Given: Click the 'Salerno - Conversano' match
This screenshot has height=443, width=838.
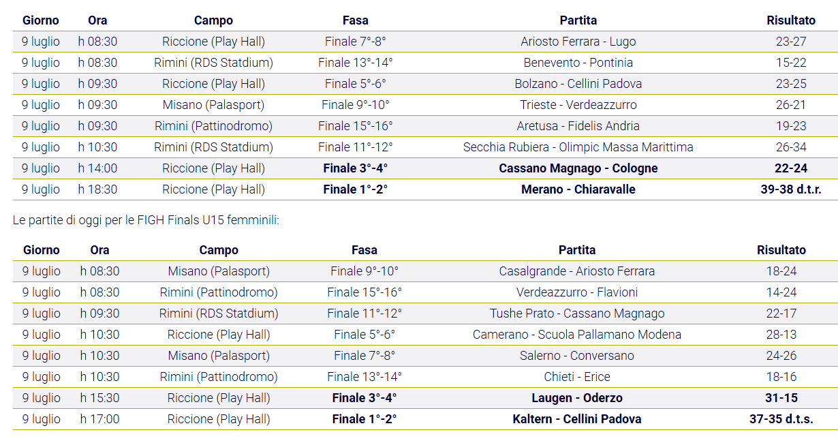Looking at the screenshot, I should [577, 356].
